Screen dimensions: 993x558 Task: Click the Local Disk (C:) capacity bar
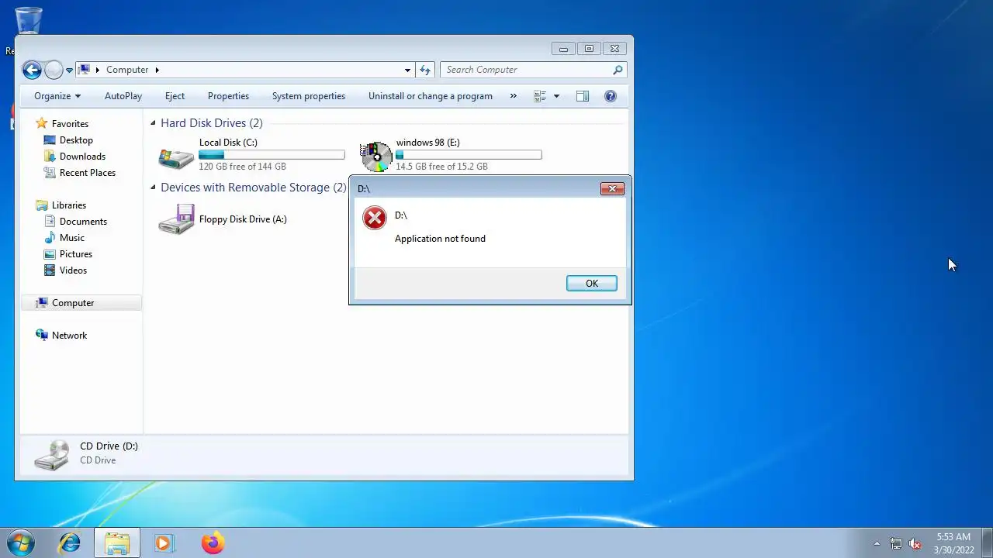(272, 155)
